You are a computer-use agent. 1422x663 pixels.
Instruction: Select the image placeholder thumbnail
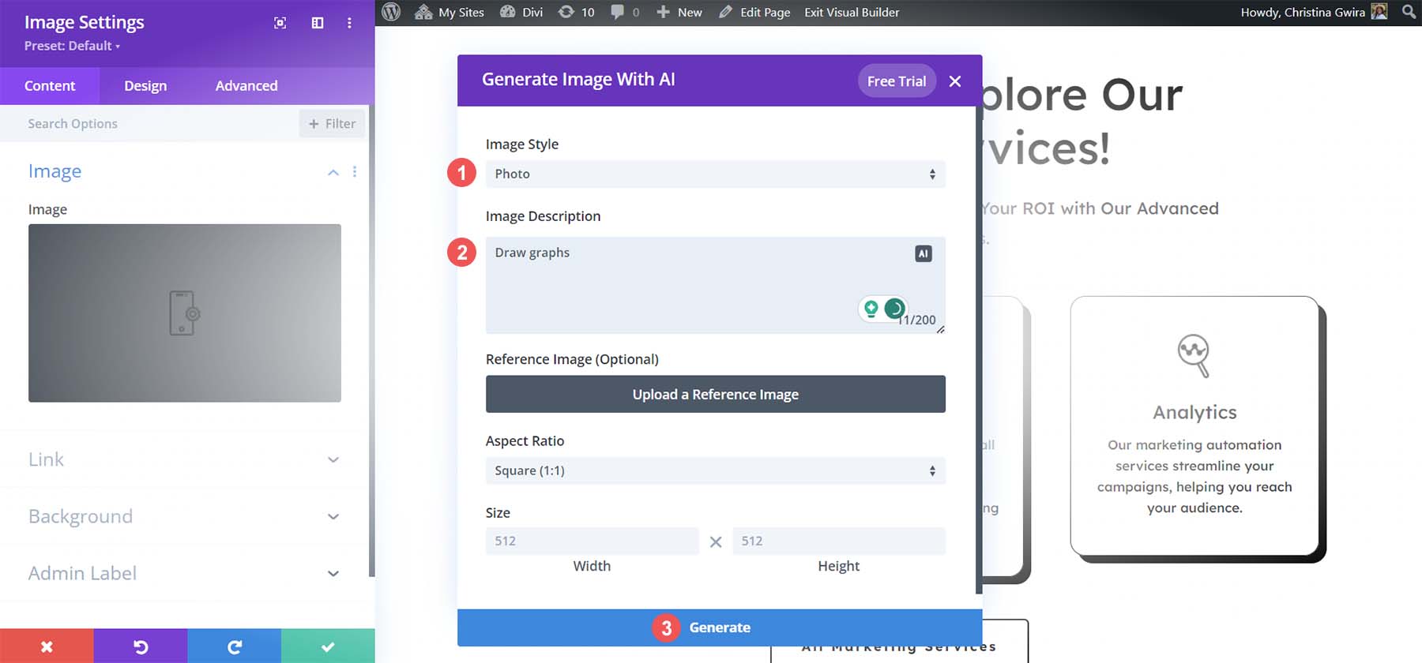click(x=185, y=313)
